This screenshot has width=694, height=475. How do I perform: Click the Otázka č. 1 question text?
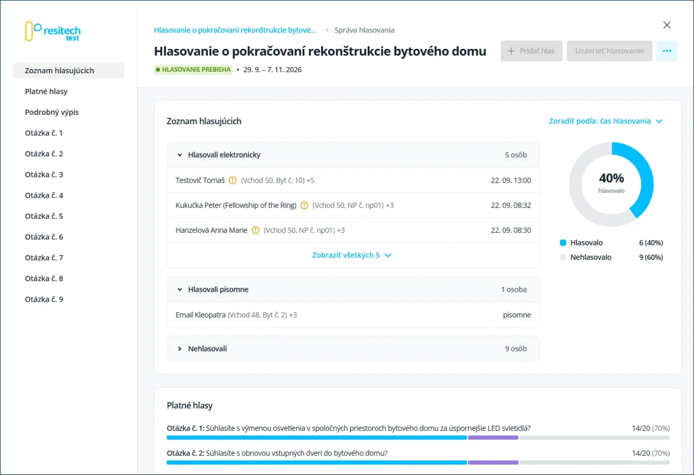pyautogui.click(x=349, y=428)
